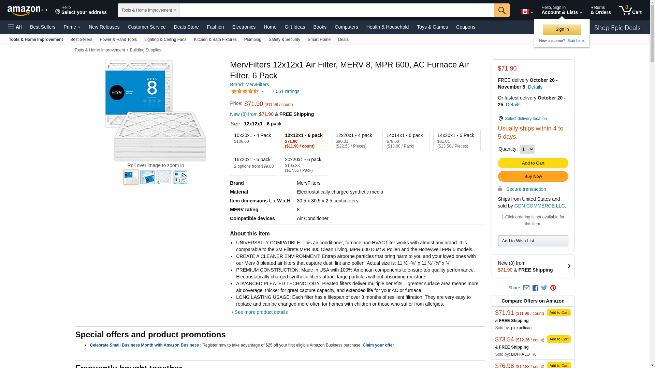
Task: Open the shopping cart icon
Action: [630, 10]
